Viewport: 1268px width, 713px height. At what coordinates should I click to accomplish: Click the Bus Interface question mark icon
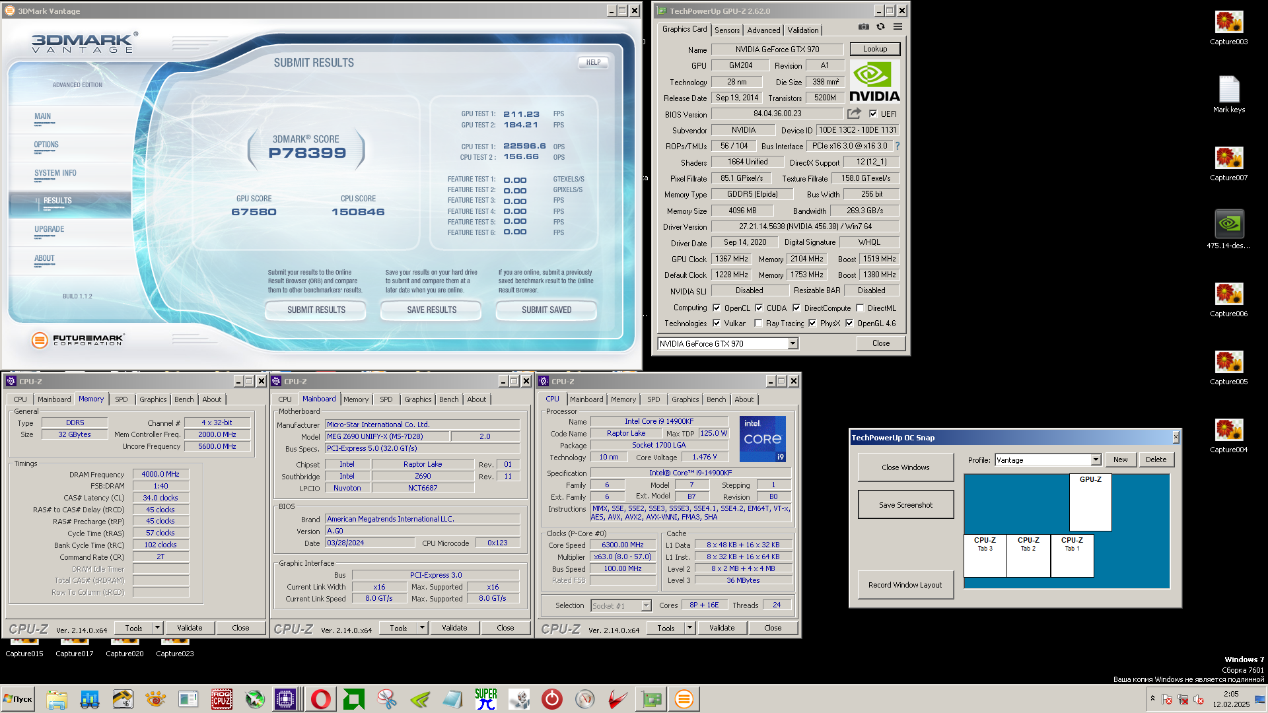[x=897, y=146]
